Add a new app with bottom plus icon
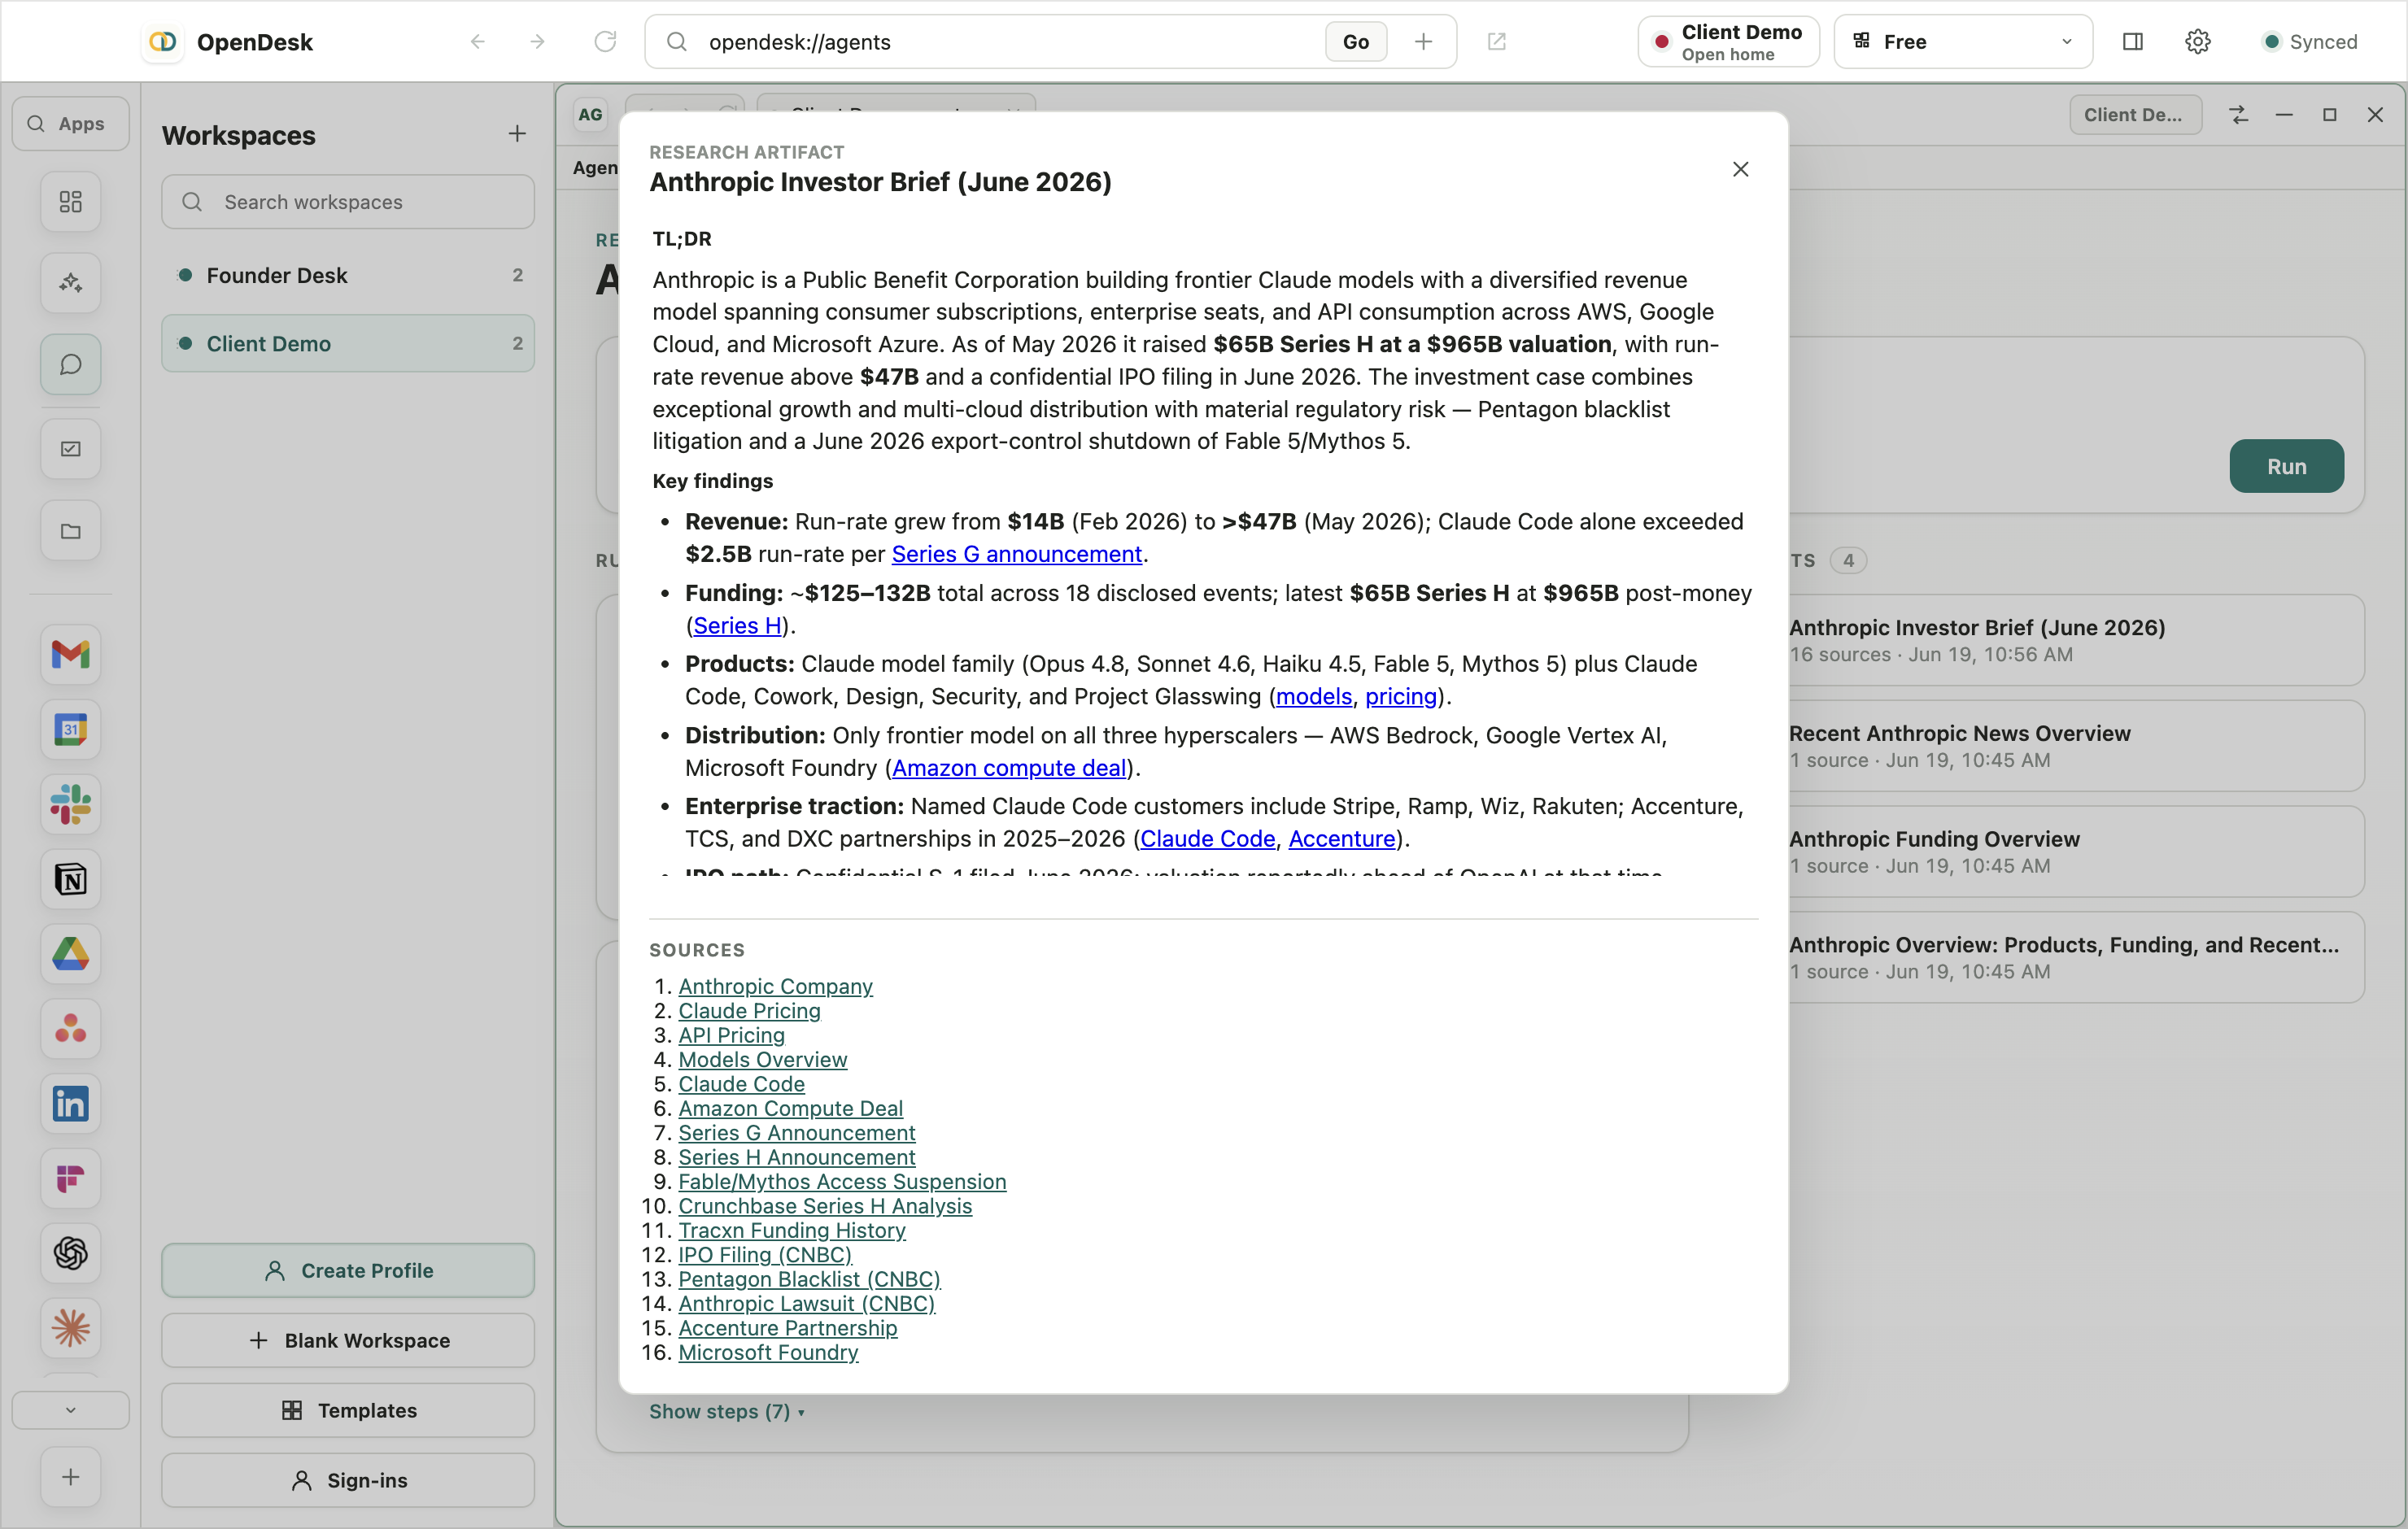Viewport: 2408px width, 1529px height. click(70, 1478)
